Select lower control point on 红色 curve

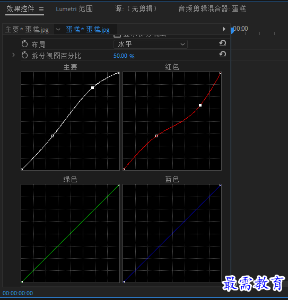[156, 136]
